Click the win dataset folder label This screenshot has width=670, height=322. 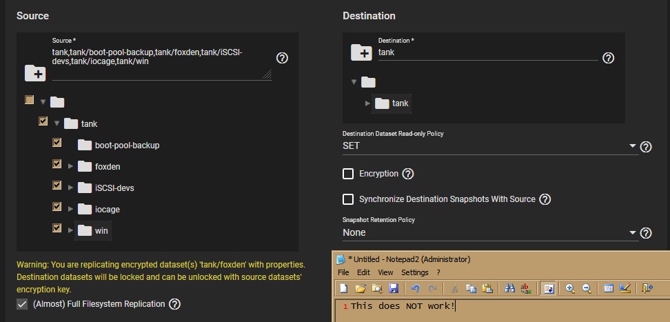pyautogui.click(x=101, y=230)
